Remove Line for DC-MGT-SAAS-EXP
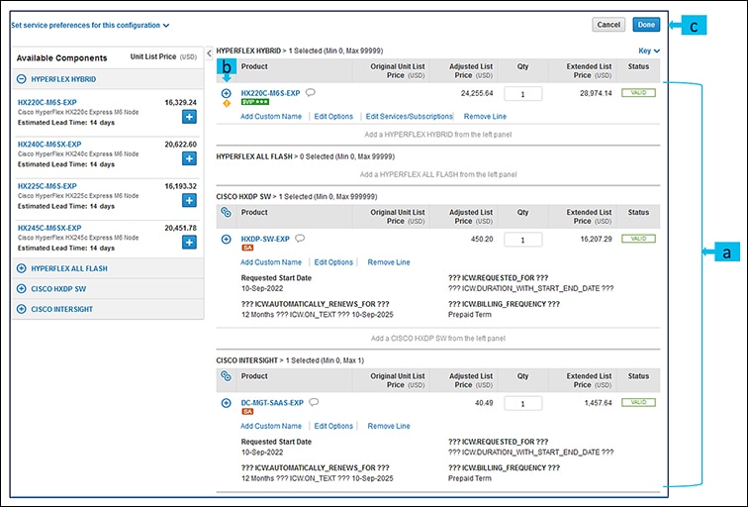 pyautogui.click(x=389, y=426)
